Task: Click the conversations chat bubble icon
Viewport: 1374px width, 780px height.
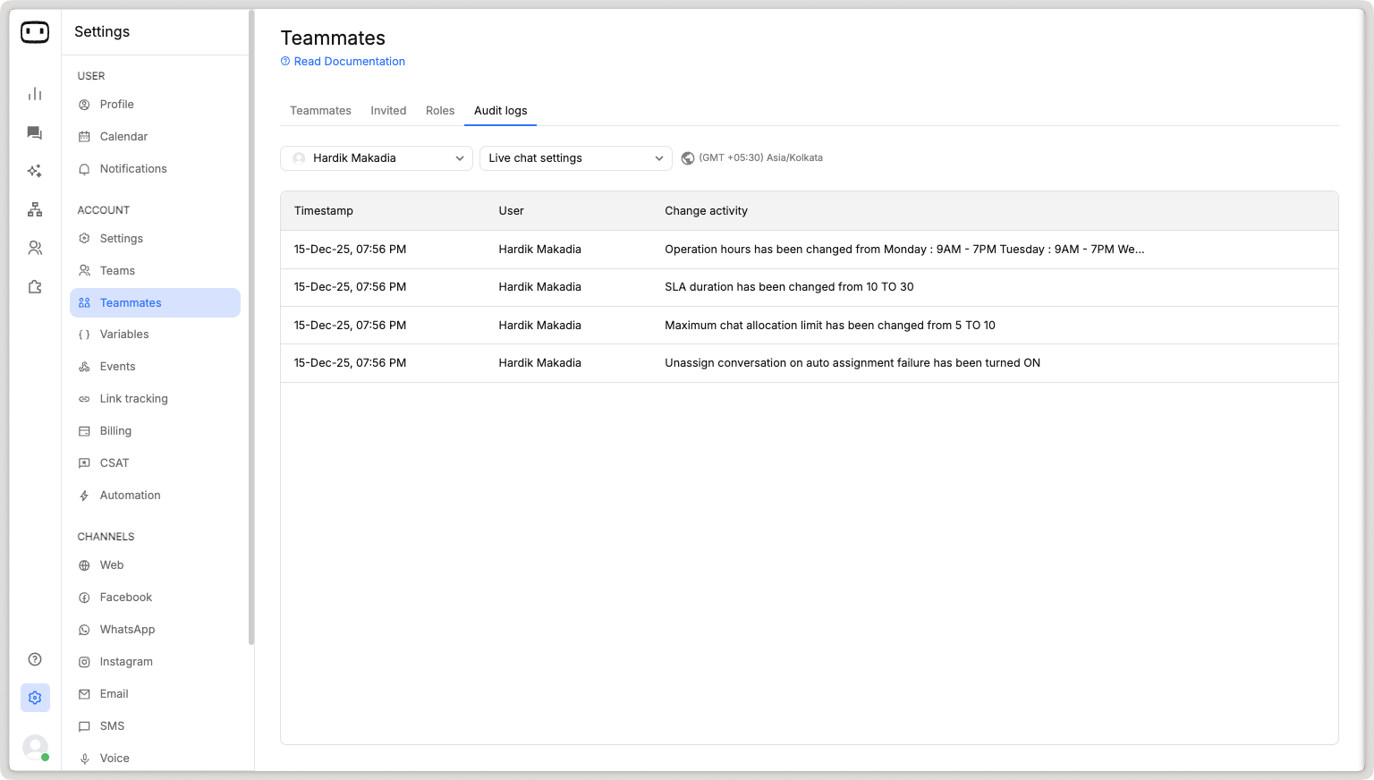Action: 35,133
